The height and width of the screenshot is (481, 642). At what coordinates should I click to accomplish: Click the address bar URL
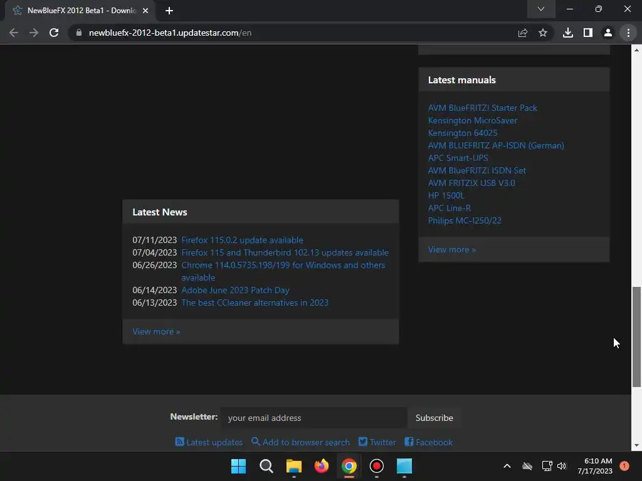pyautogui.click(x=170, y=33)
